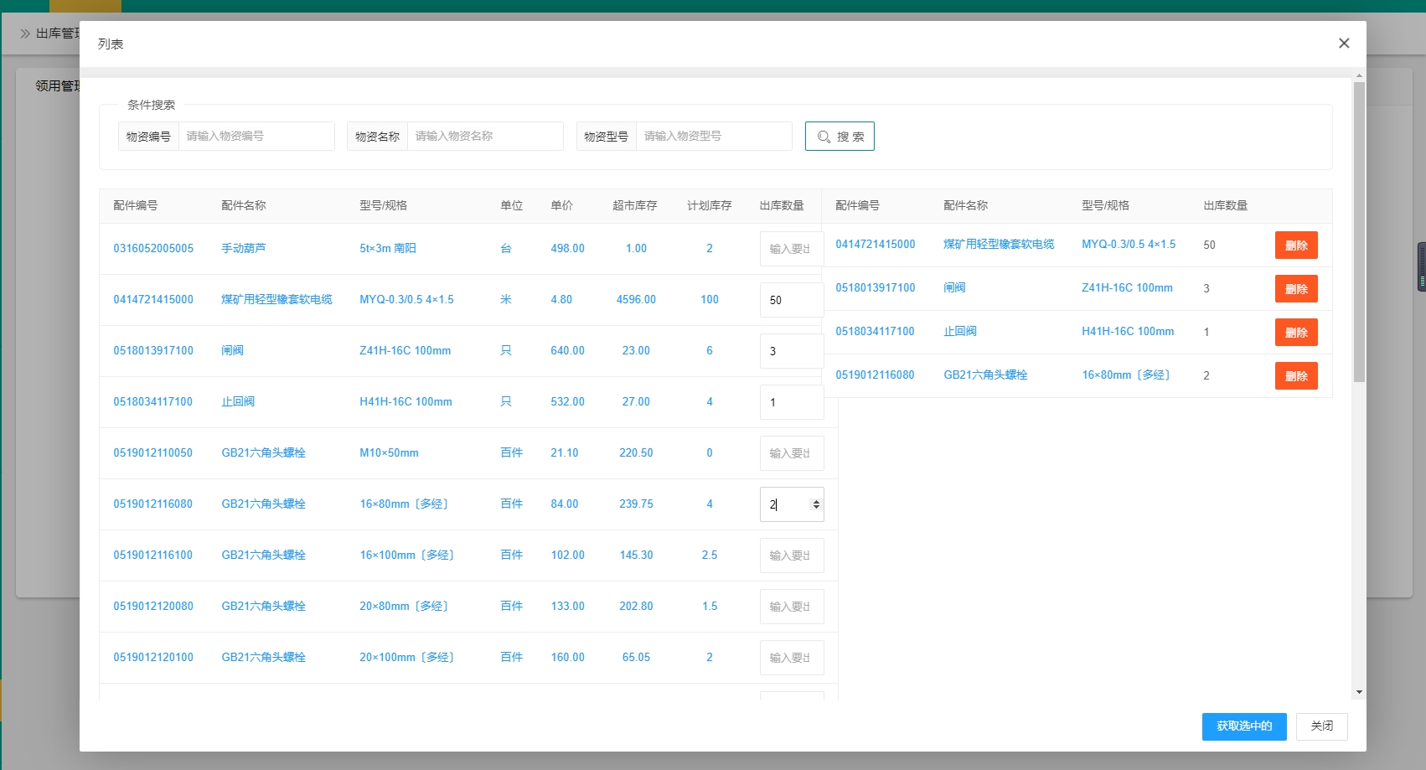1426x770 pixels.
Task: Select code 0518013917100 in left table
Action: pos(153,351)
